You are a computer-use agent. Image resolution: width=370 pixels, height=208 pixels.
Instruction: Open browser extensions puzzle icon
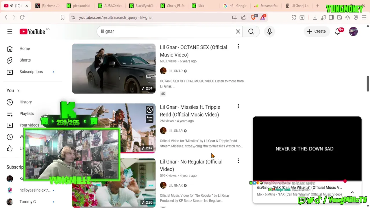pyautogui.click(x=294, y=17)
